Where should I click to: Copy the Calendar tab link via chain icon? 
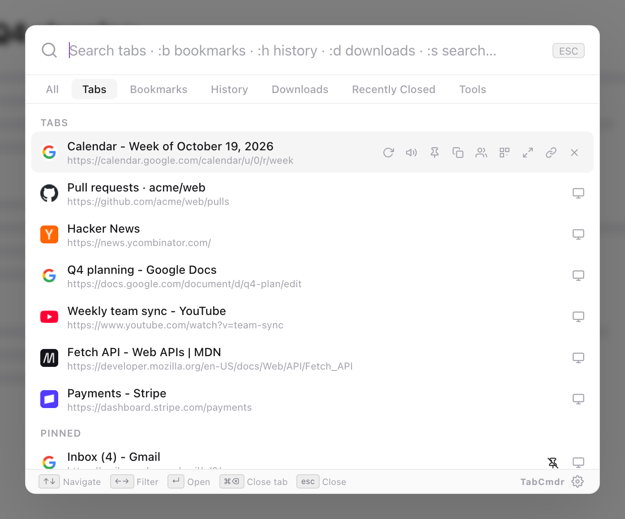[x=551, y=153]
